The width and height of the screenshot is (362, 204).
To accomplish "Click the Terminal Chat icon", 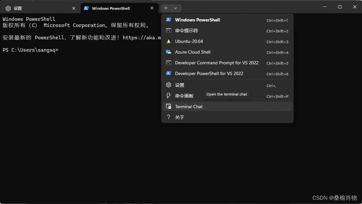I will click(169, 106).
